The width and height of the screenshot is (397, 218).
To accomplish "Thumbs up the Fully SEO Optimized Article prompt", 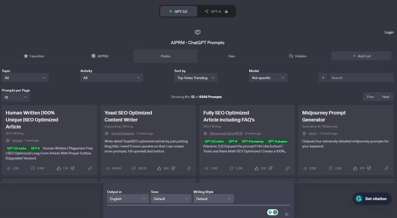I will [x=256, y=168].
